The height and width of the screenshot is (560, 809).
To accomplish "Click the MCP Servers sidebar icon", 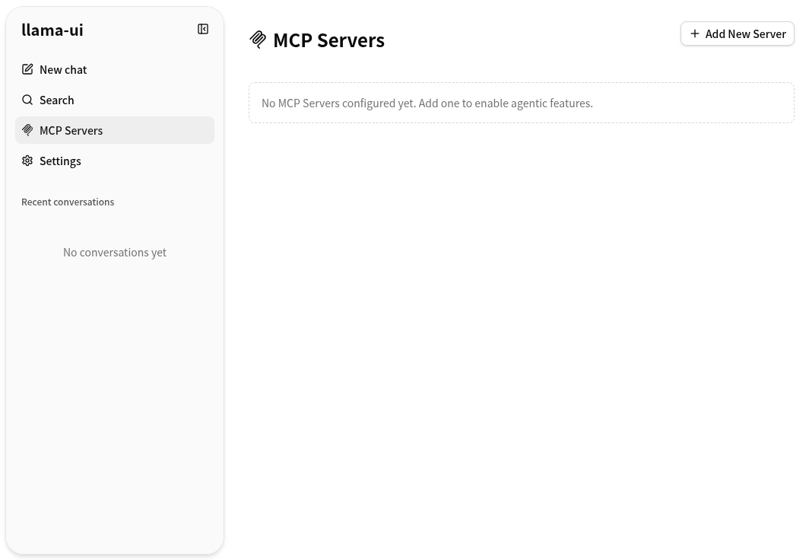I will tap(27, 130).
